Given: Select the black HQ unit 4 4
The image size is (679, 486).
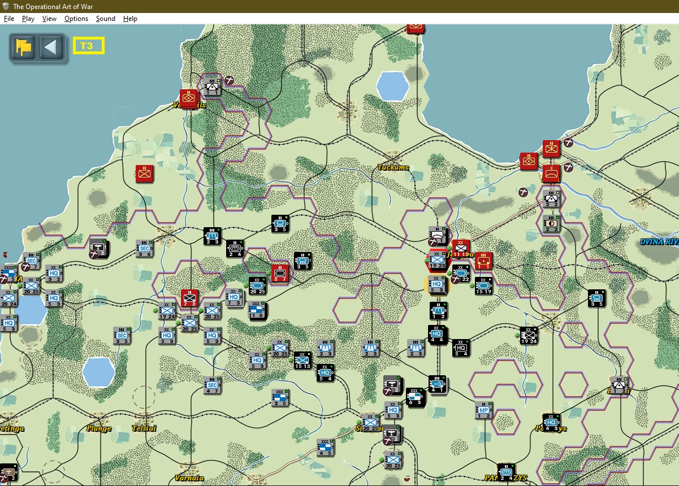Looking at the screenshot, I should [438, 335].
